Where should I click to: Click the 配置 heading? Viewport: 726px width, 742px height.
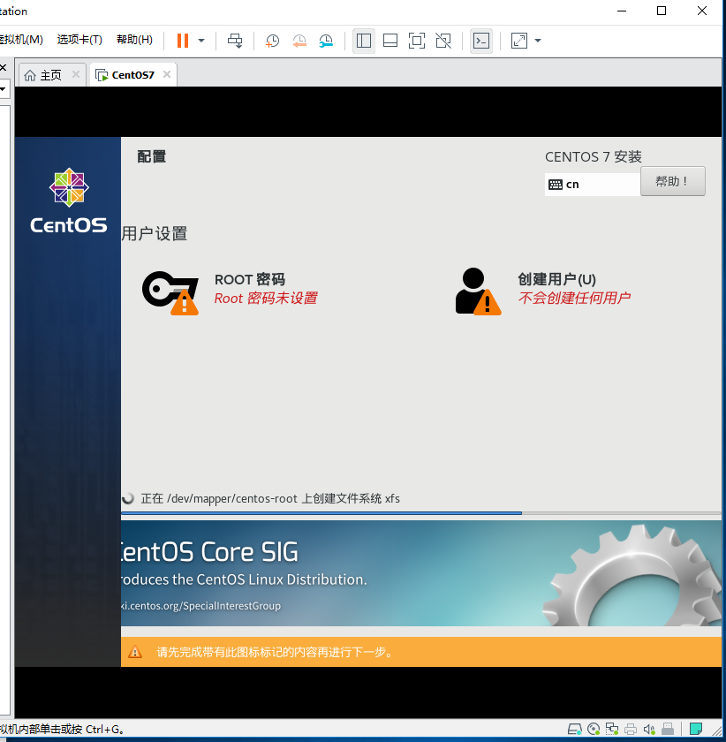(151, 156)
